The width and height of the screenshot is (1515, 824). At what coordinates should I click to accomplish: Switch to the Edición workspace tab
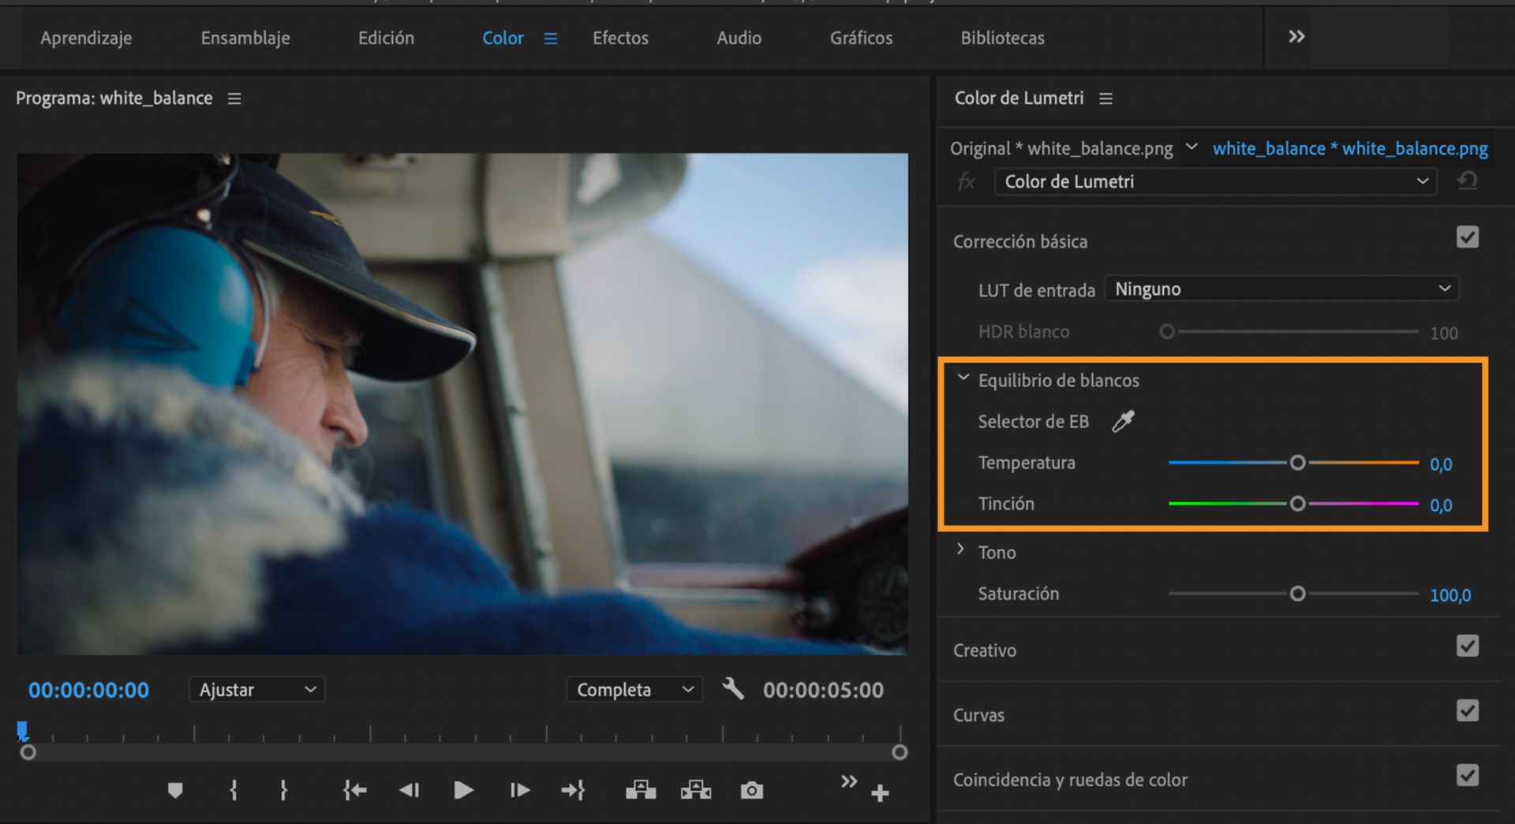(x=386, y=38)
